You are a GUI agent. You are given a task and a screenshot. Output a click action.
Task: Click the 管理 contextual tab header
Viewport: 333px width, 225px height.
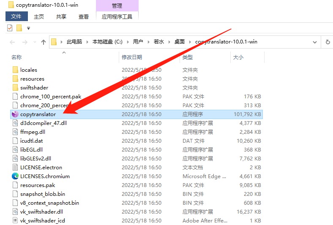[x=117, y=5]
